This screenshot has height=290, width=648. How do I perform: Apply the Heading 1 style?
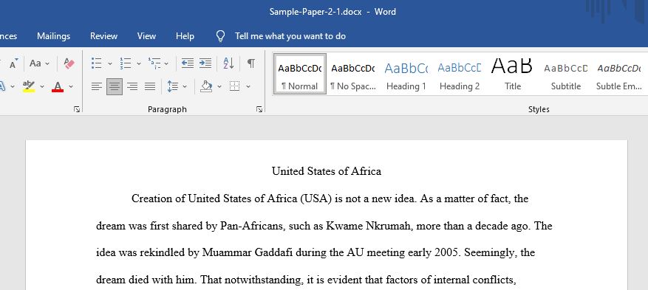point(406,75)
